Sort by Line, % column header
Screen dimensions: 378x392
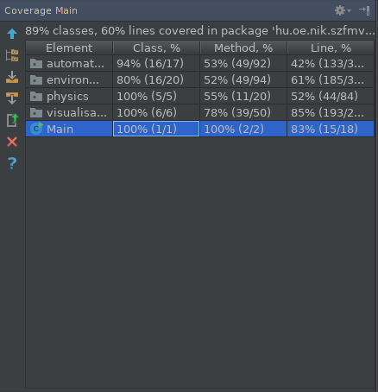(x=331, y=47)
